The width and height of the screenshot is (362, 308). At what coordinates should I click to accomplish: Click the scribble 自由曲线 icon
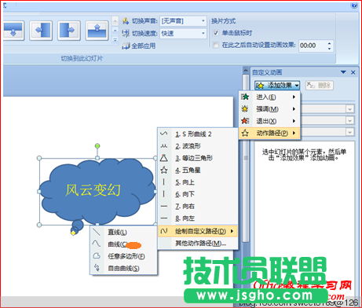(x=97, y=268)
